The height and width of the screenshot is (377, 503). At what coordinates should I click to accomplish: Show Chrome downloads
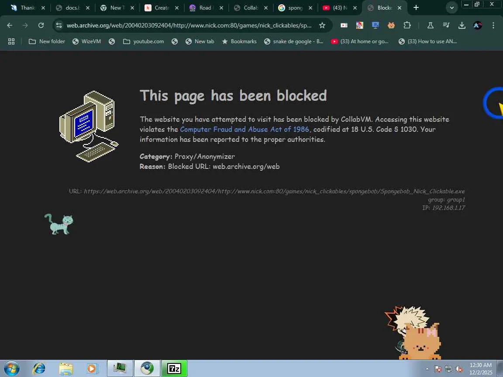(462, 25)
